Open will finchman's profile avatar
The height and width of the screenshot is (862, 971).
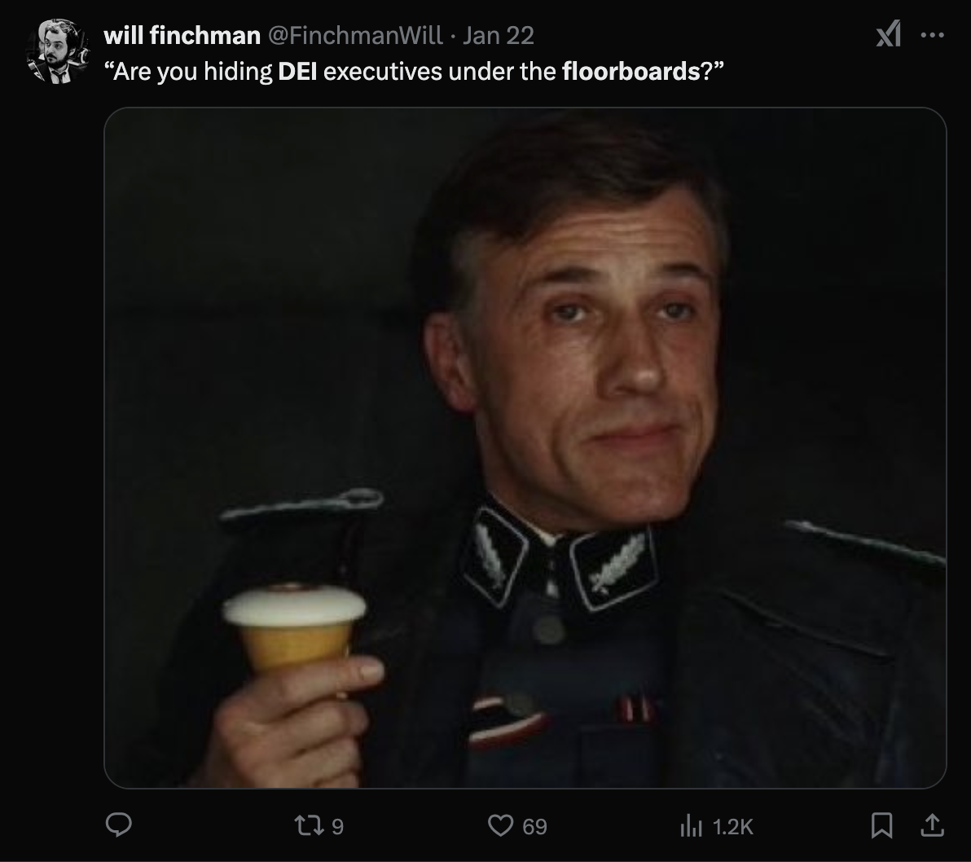click(57, 51)
